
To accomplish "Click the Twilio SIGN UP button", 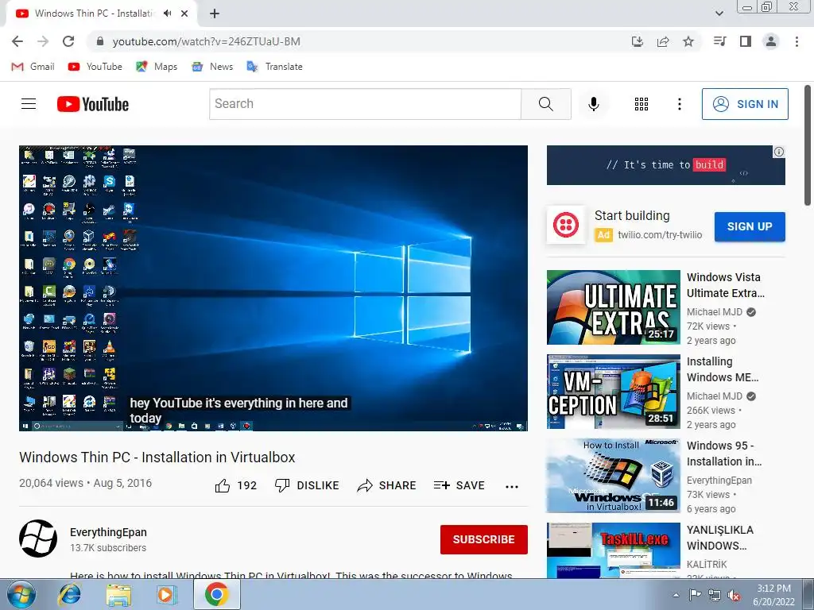I will pyautogui.click(x=750, y=226).
